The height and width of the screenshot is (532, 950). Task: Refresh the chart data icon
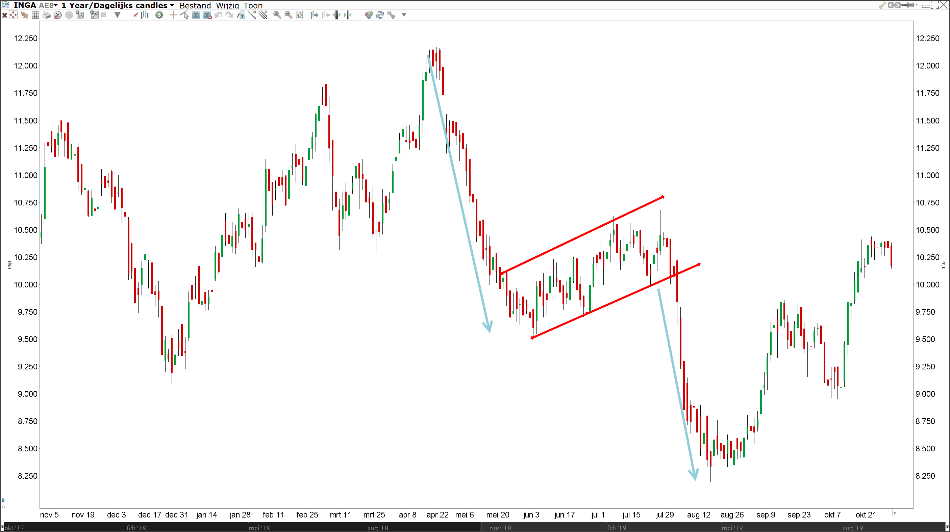[380, 15]
